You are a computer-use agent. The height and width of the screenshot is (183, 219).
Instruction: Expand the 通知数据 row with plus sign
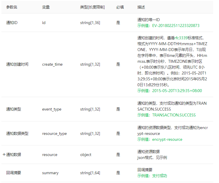point(4,155)
